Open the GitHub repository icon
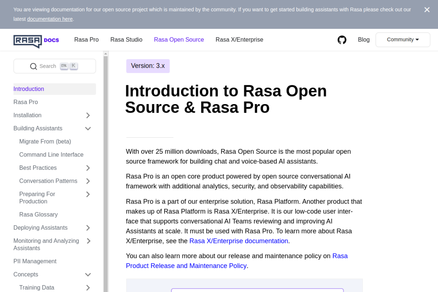 (342, 40)
